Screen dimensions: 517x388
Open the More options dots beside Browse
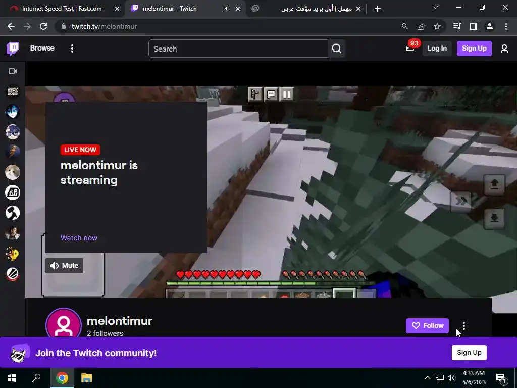72,48
